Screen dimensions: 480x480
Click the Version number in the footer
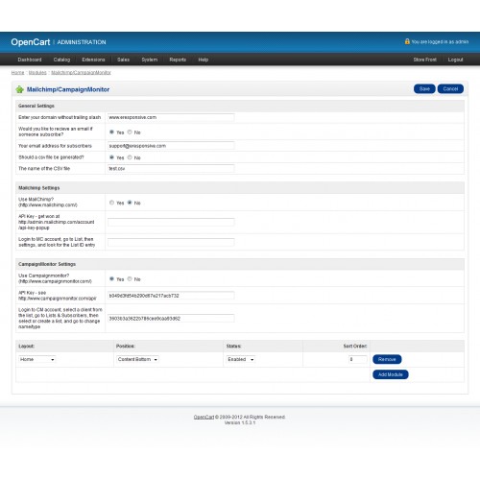tap(240, 422)
